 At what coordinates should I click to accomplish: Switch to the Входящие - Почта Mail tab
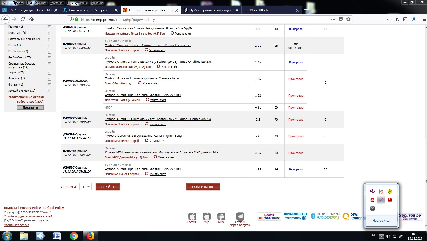(30, 10)
